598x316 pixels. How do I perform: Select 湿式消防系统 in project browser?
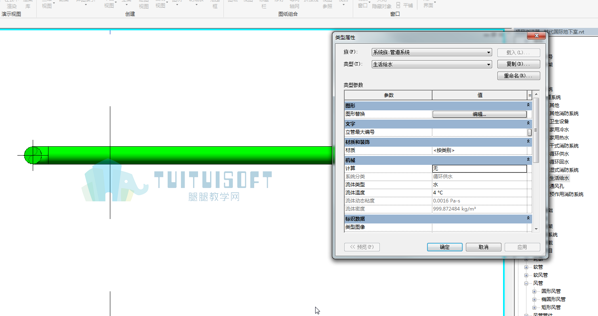tap(564, 170)
